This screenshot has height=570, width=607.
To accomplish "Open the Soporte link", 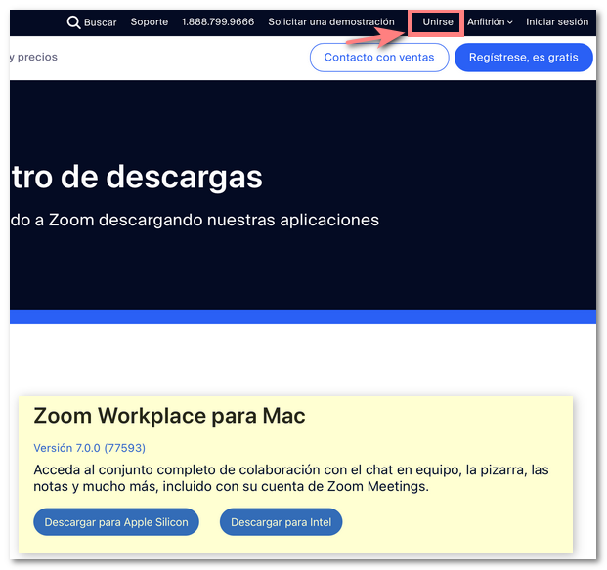I will 149,22.
